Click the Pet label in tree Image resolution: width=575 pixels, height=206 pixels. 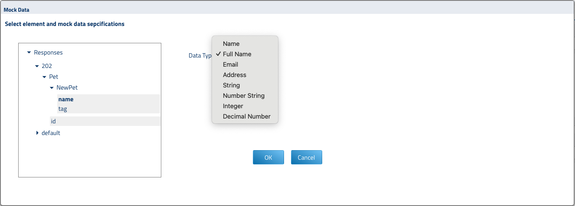coord(54,77)
